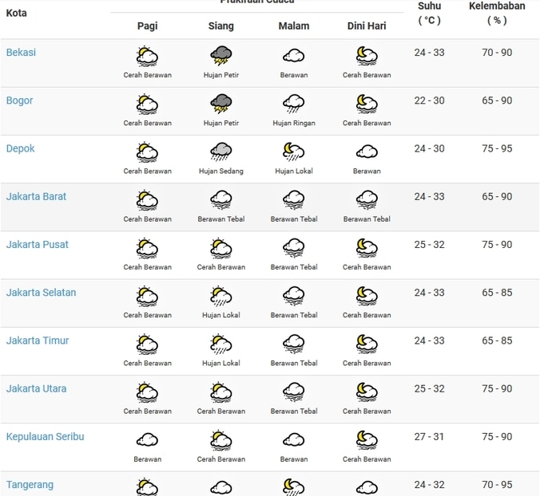Click Jakarta Barat's Pagi Cerah Berawan icon
Viewport: 540px width, 496px height.
(x=147, y=199)
